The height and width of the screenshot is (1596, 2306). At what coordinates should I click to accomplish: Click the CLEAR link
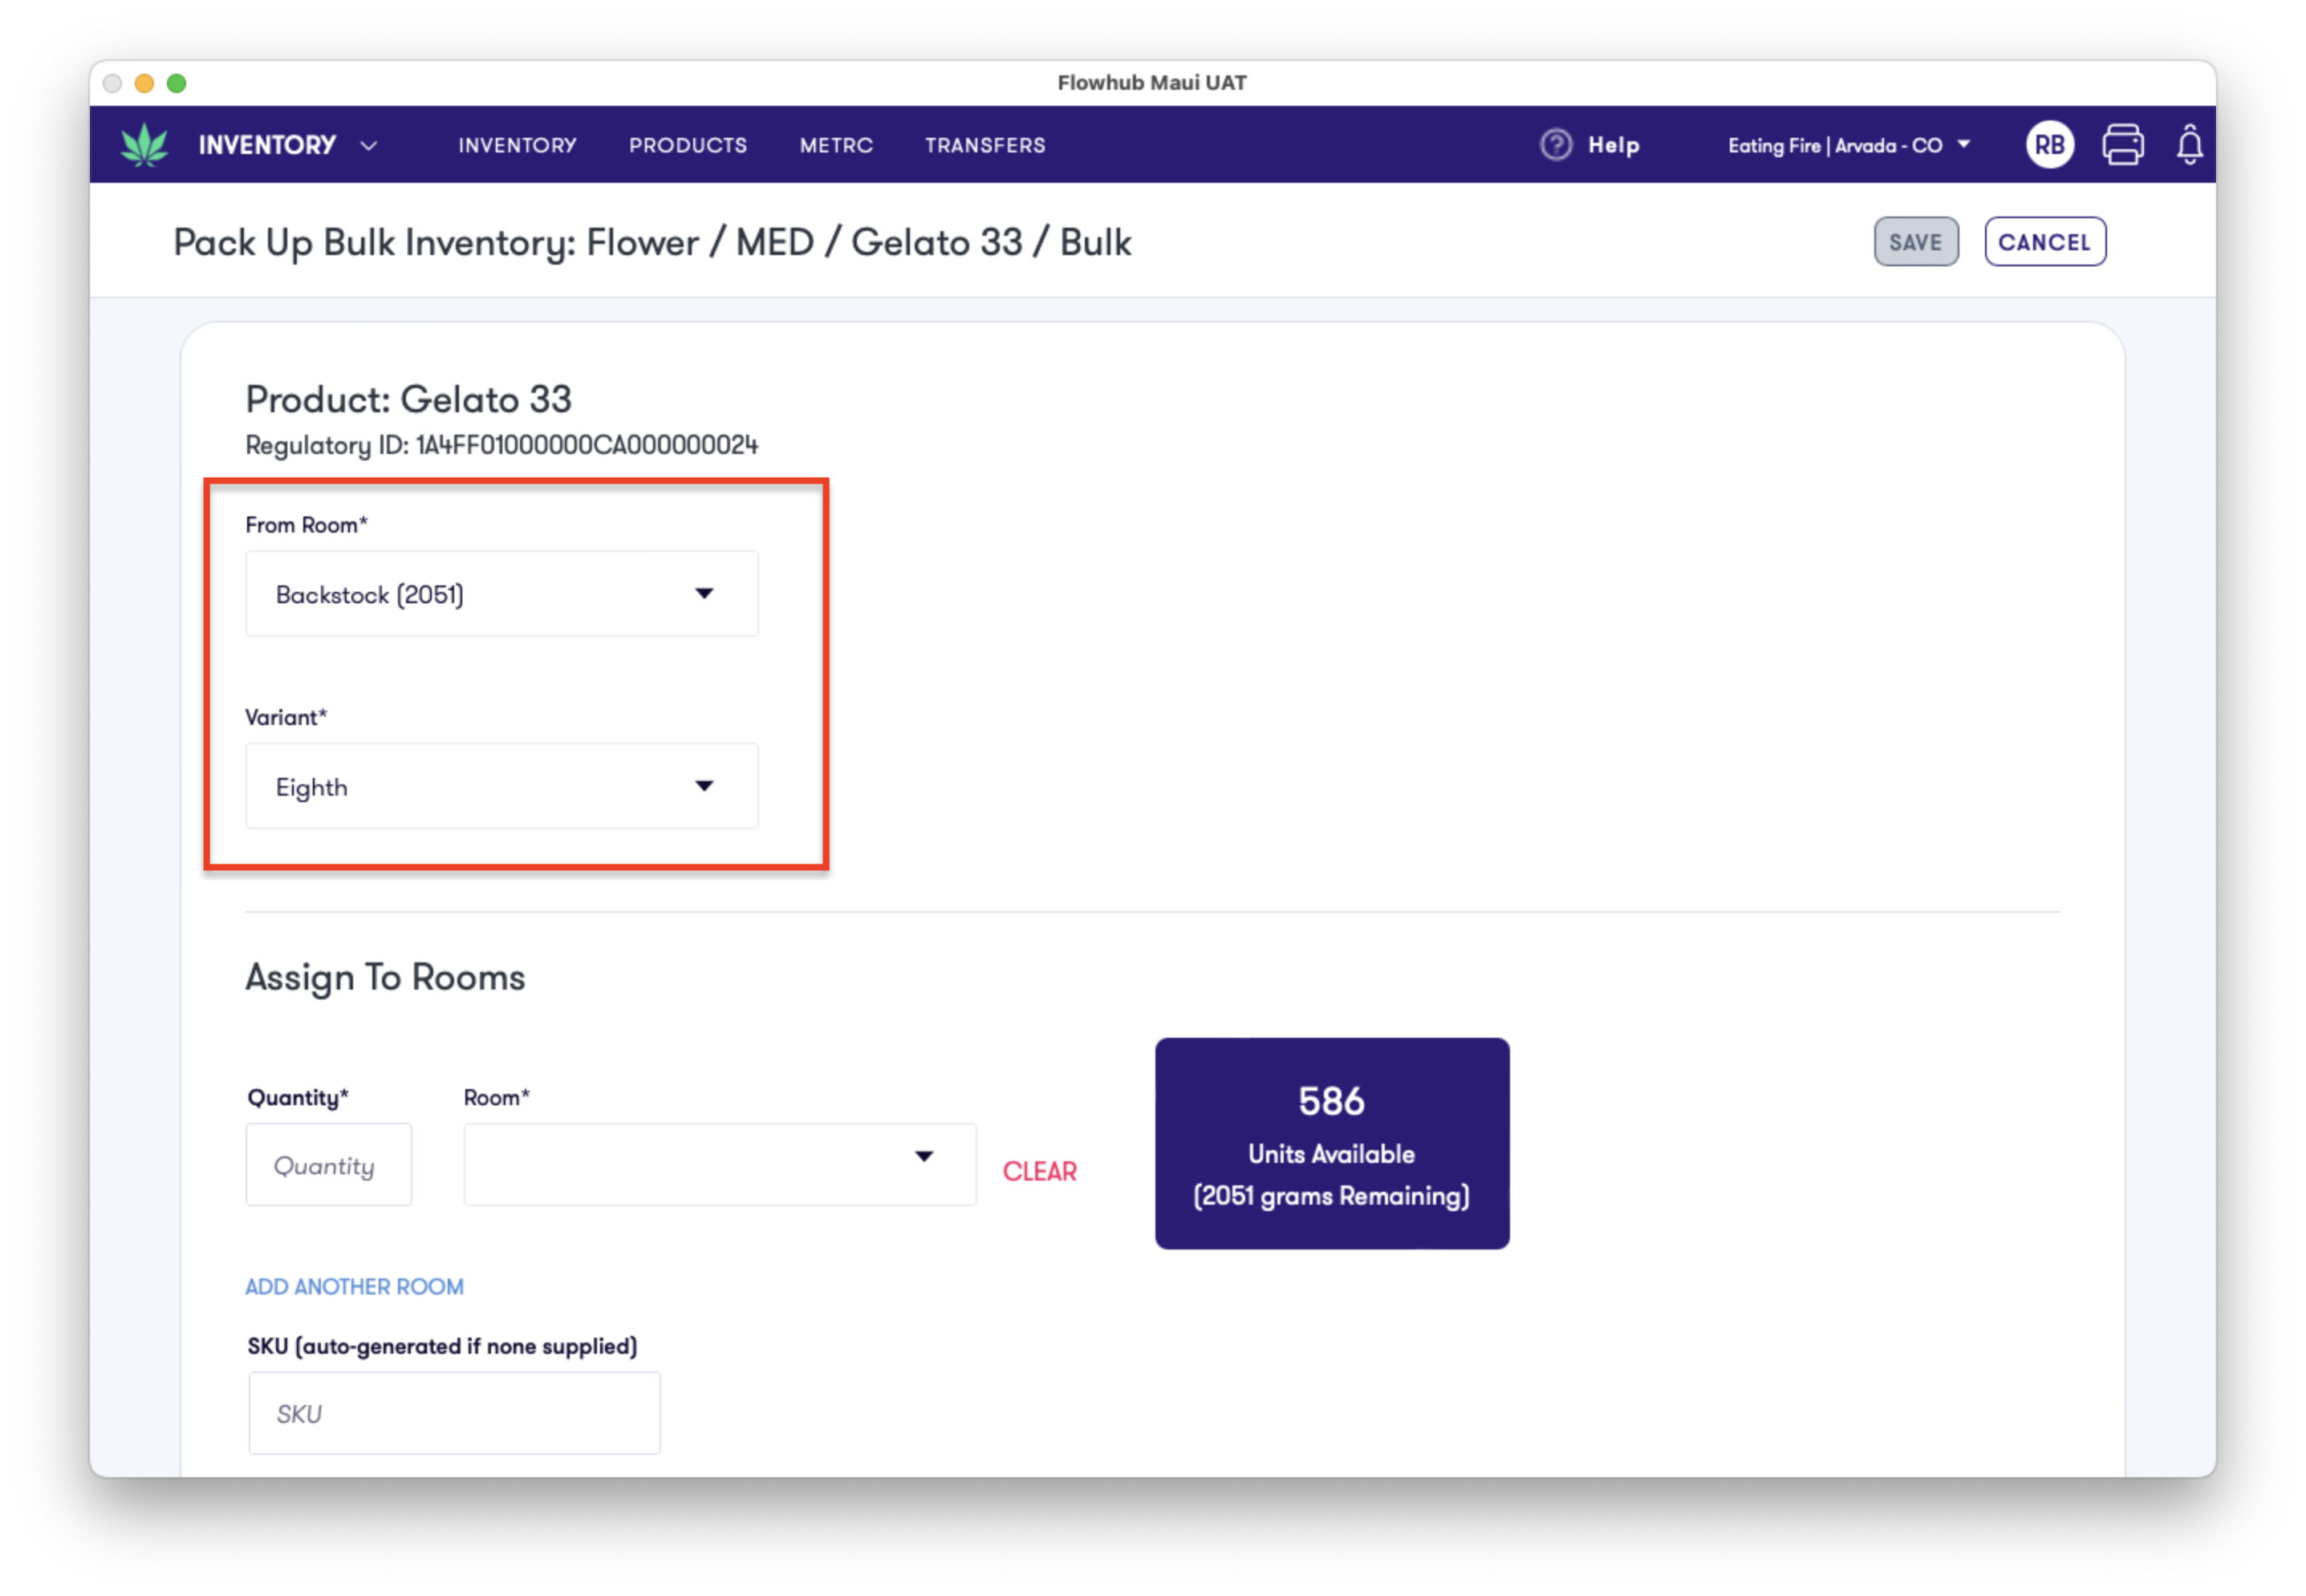coord(1039,1172)
